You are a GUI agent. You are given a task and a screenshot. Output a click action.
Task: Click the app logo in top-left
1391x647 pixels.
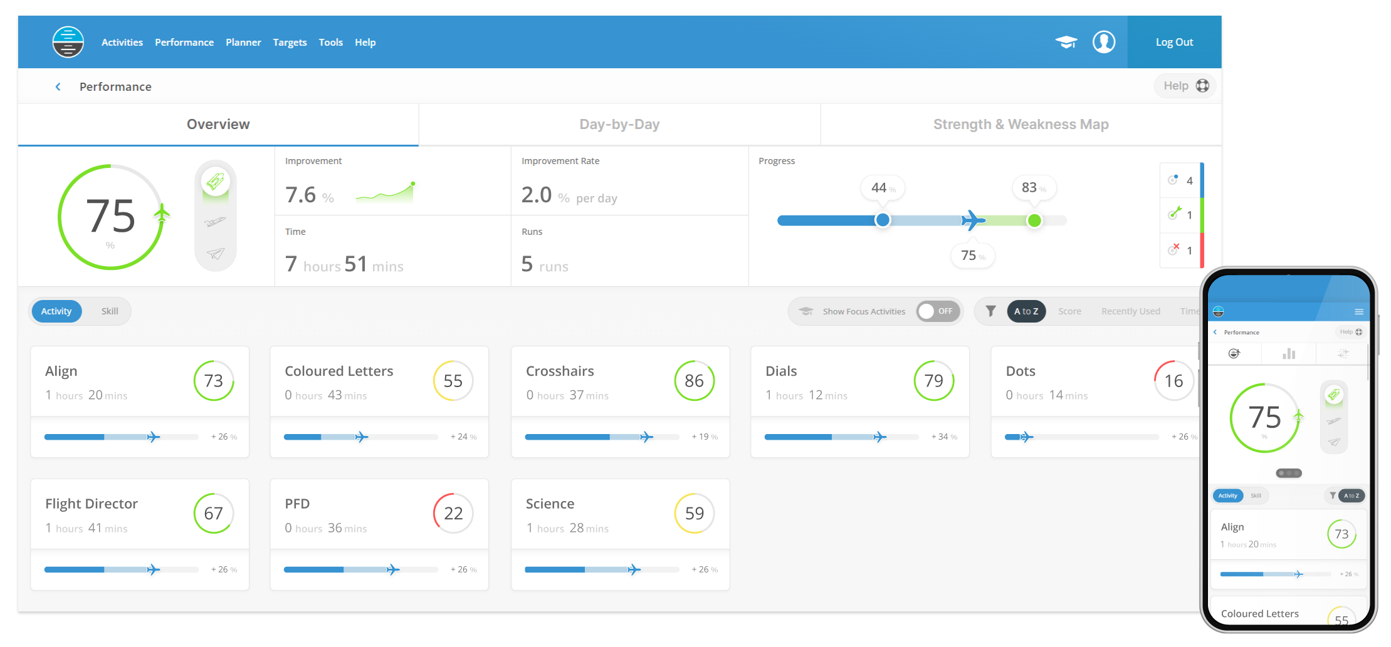tap(68, 42)
